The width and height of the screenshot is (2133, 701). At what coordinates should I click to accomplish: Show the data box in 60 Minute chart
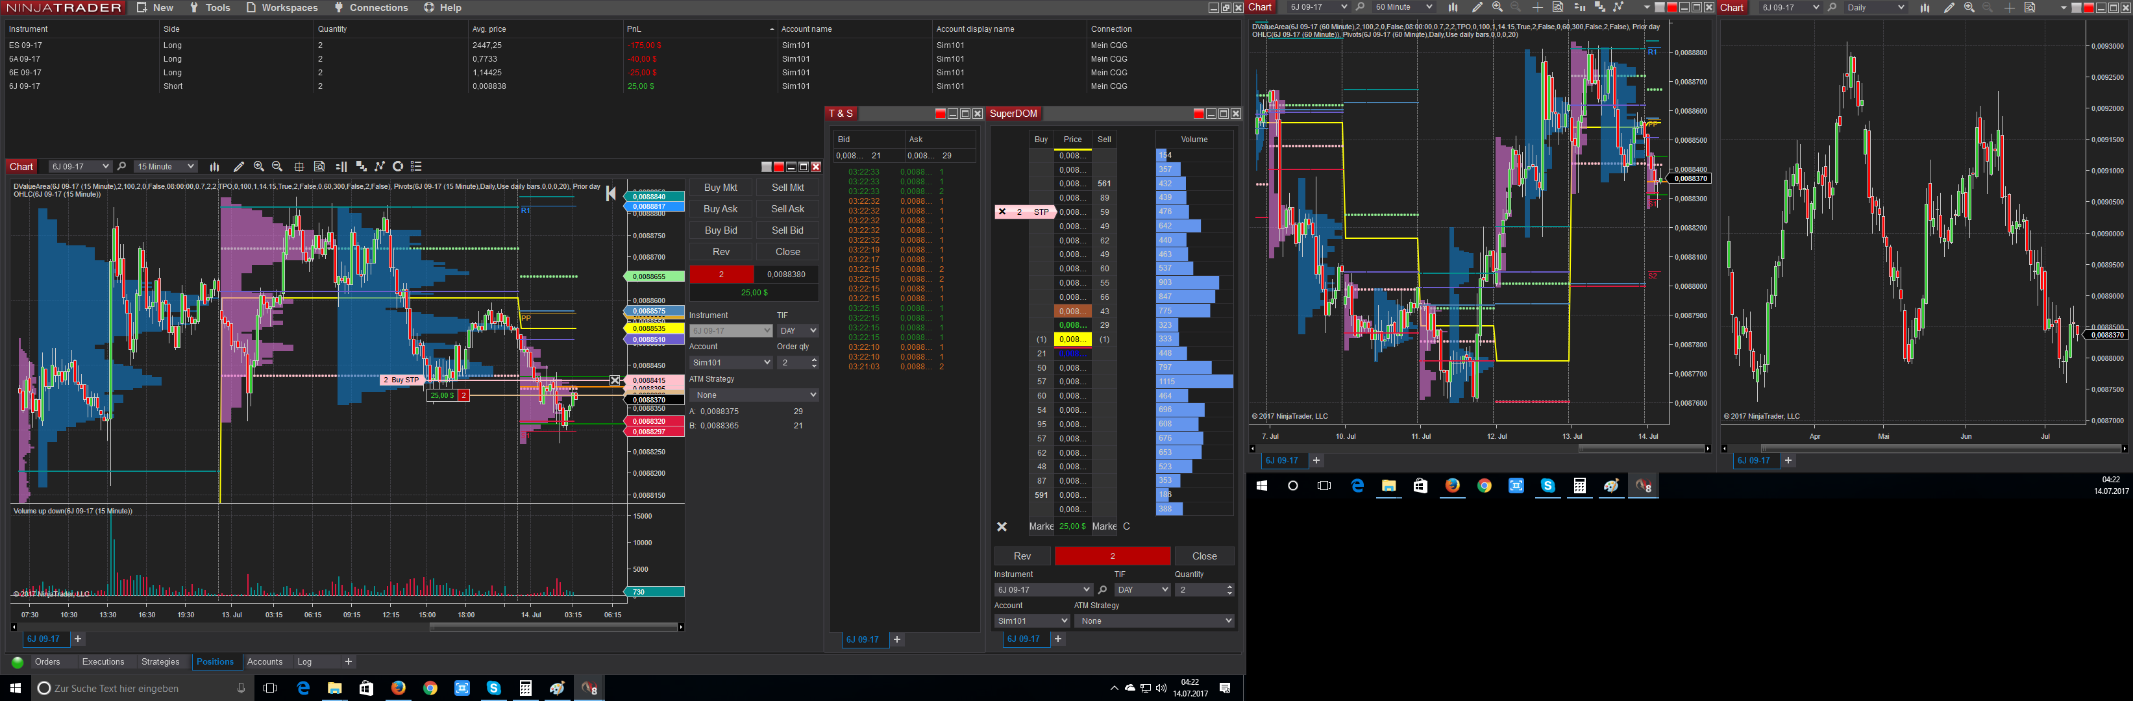click(x=1557, y=7)
